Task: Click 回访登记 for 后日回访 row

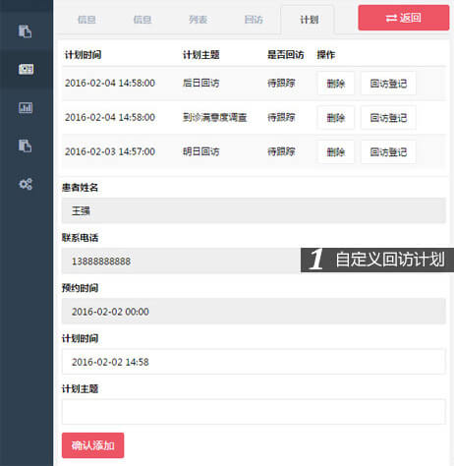Action: [388, 84]
